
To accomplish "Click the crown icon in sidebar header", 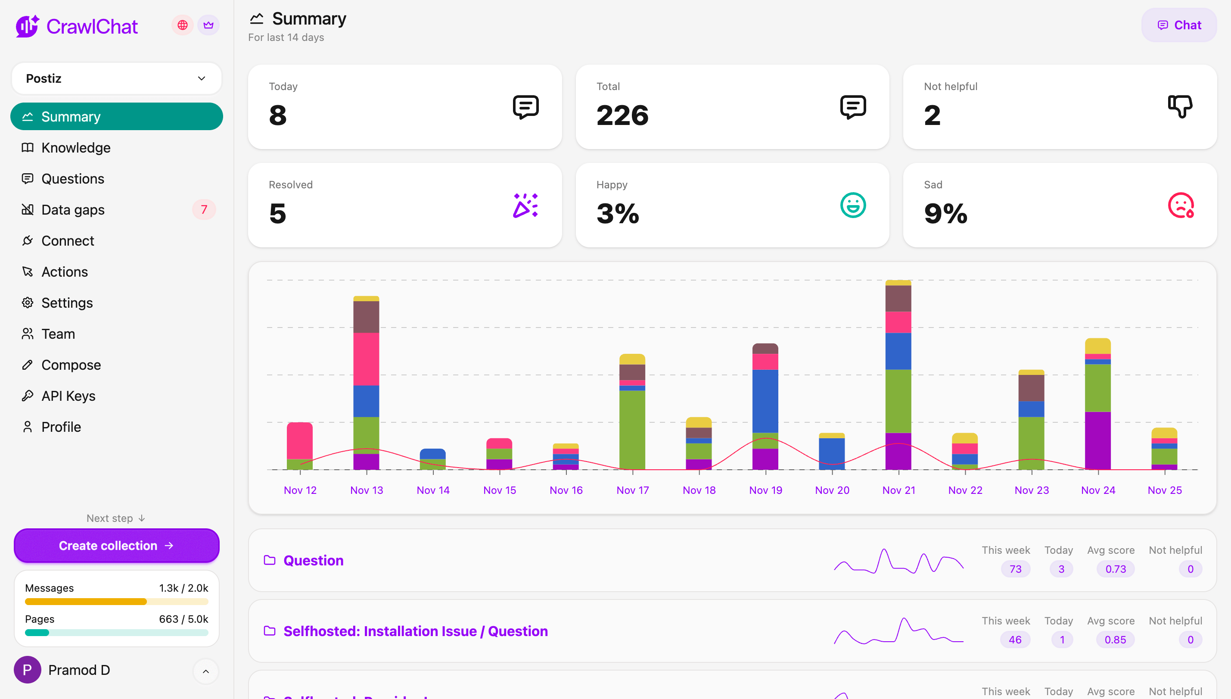I will [208, 25].
